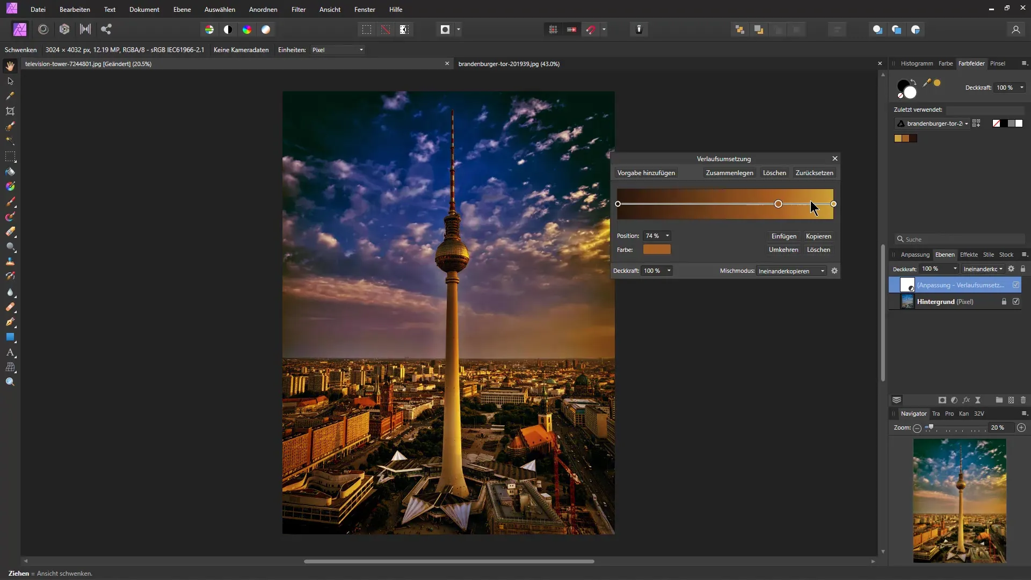The width and height of the screenshot is (1031, 580).
Task: Switch to the Anpassung panel tab
Action: coord(915,255)
